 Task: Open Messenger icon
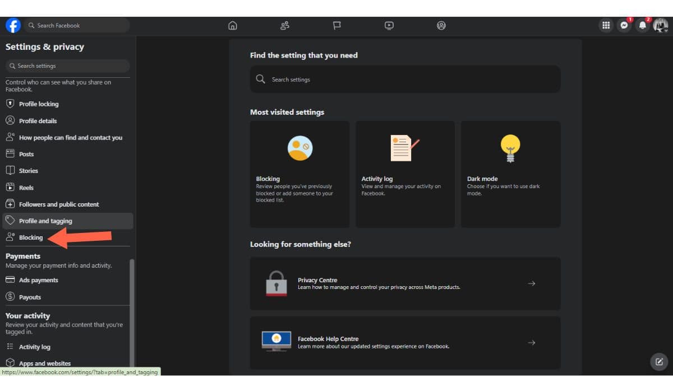click(x=624, y=25)
